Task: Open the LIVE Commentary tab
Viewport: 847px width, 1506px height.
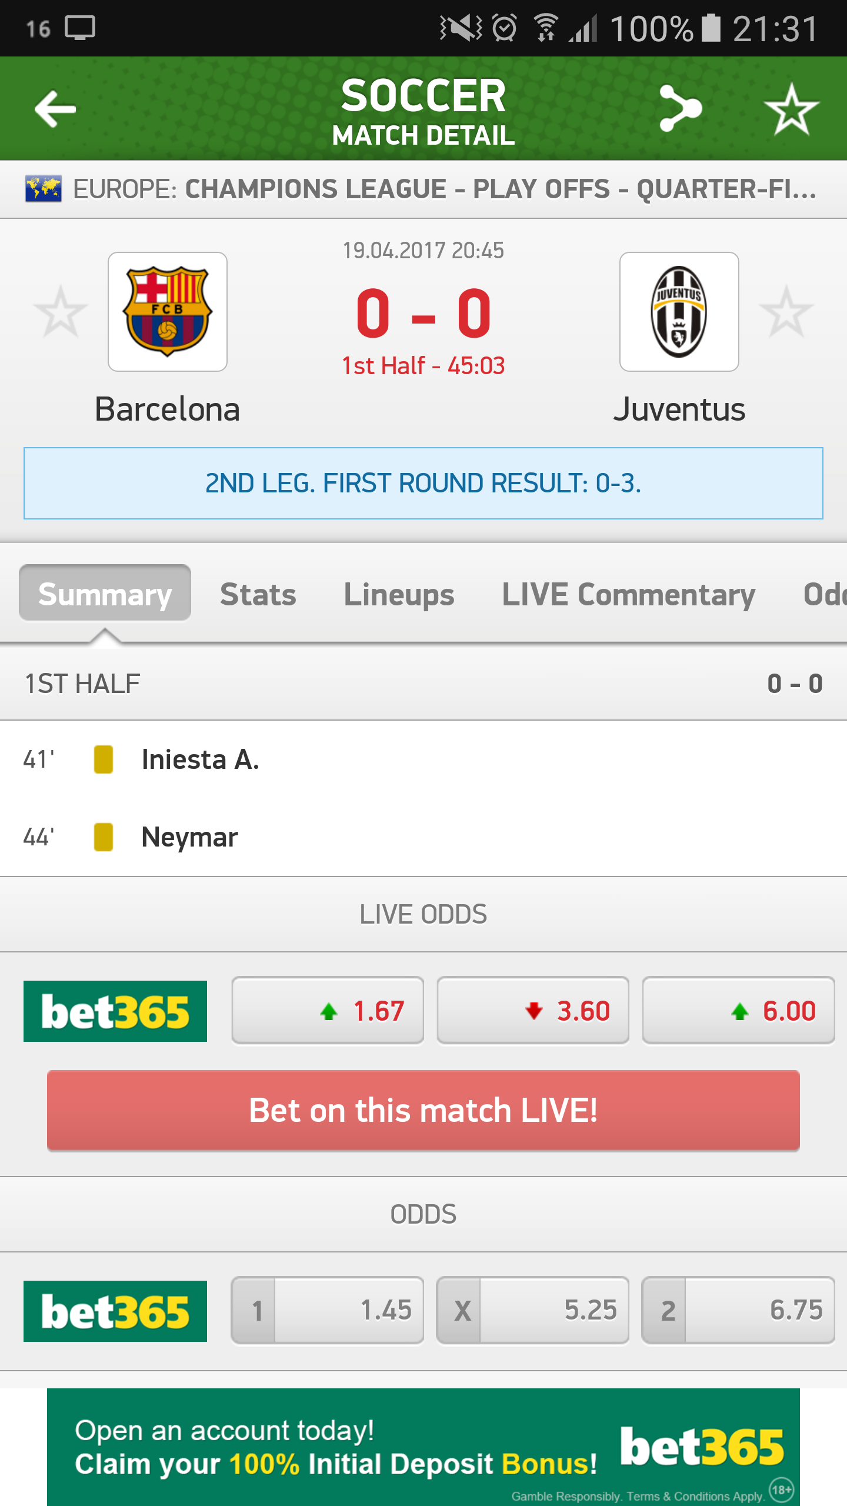Action: [x=628, y=594]
